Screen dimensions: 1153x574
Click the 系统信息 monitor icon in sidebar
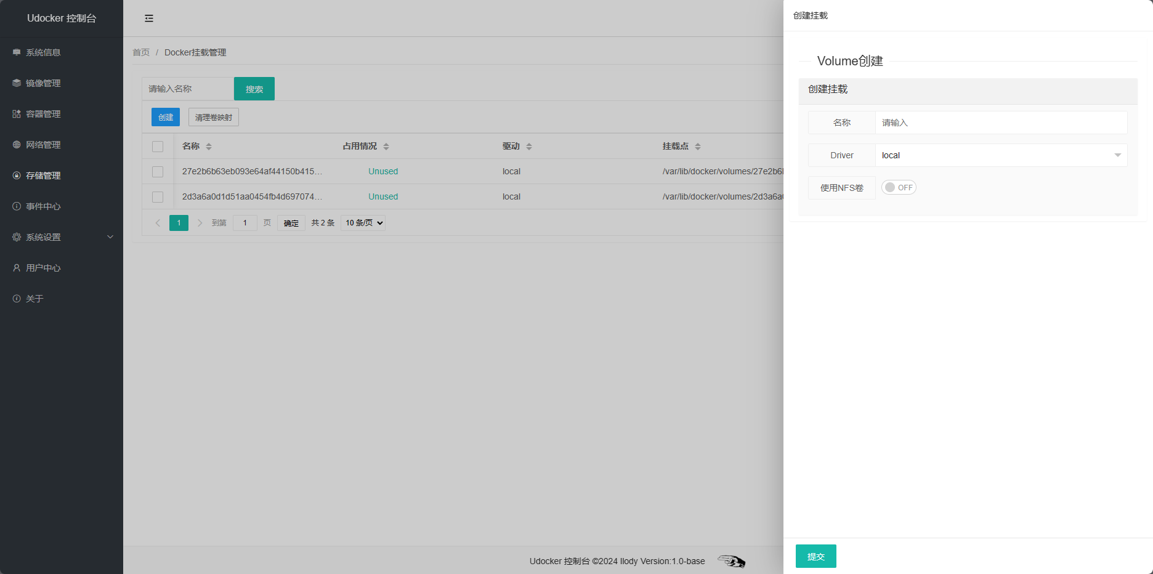(x=17, y=52)
